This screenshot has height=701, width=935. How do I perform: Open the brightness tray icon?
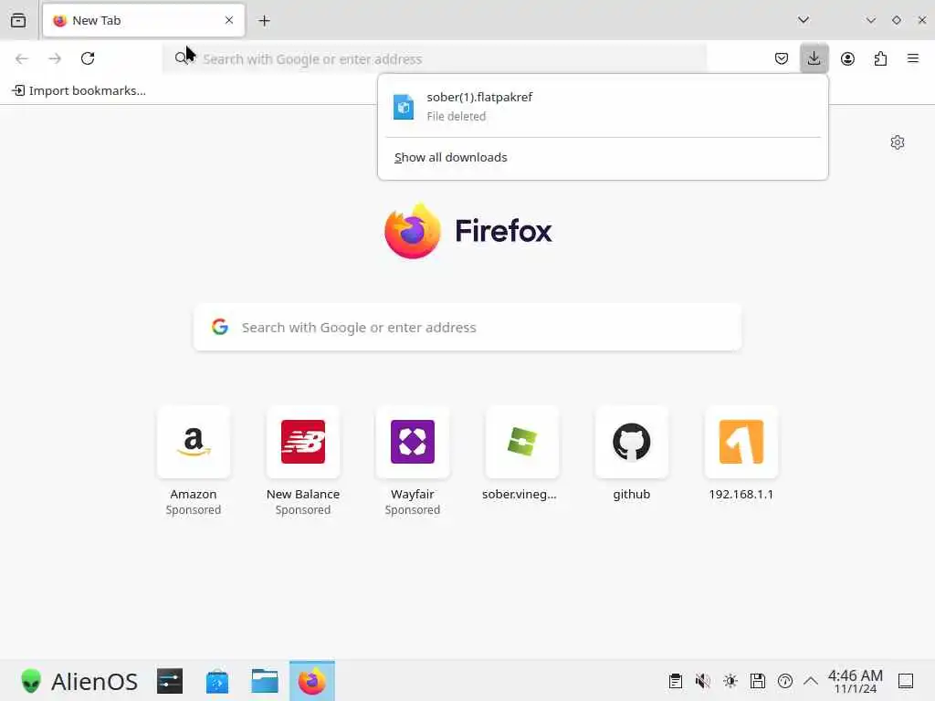pyautogui.click(x=730, y=681)
